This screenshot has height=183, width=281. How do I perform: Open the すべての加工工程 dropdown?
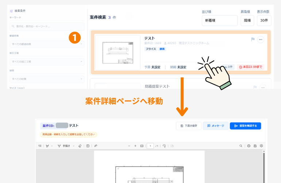[47, 61]
